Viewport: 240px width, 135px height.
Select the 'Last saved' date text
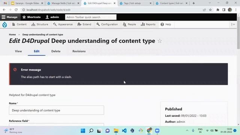coord(186,116)
